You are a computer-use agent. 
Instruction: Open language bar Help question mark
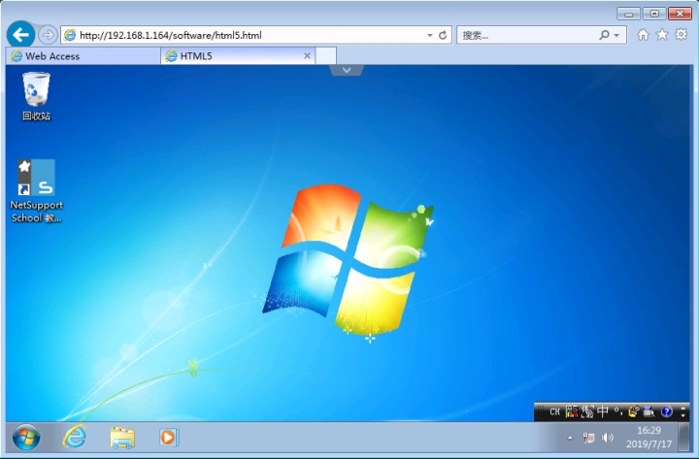[666, 411]
